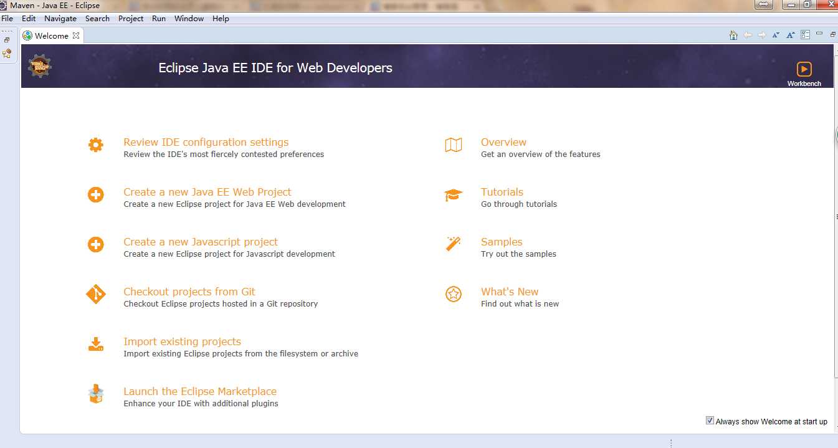Image resolution: width=838 pixels, height=448 pixels.
Task: Click the Tutorials graduation cap icon
Action: coord(454,195)
